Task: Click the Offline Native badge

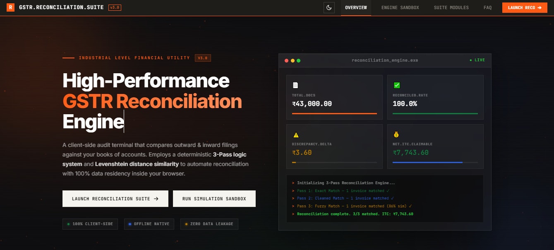Action: (x=149, y=224)
